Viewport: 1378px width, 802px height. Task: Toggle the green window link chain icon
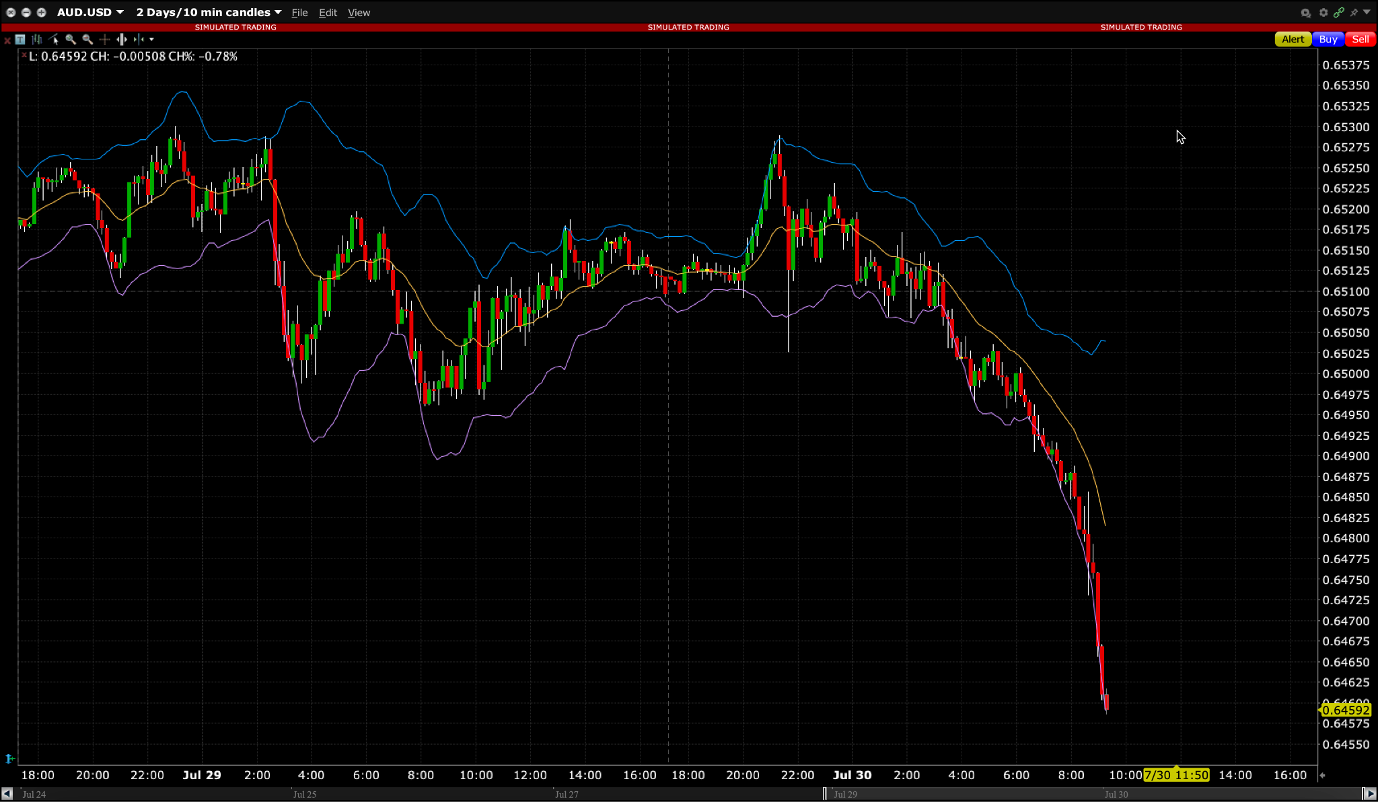coord(1338,13)
